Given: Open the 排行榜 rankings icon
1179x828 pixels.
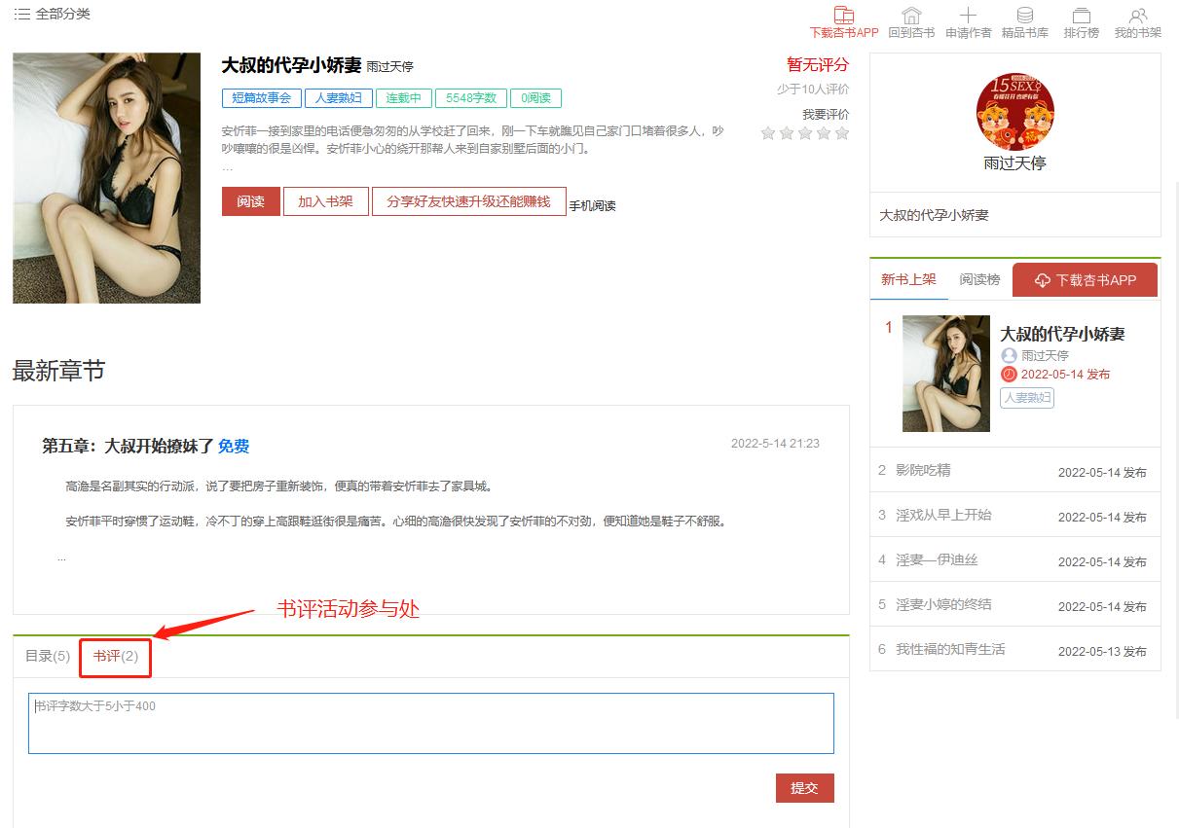Looking at the screenshot, I should 1081,16.
